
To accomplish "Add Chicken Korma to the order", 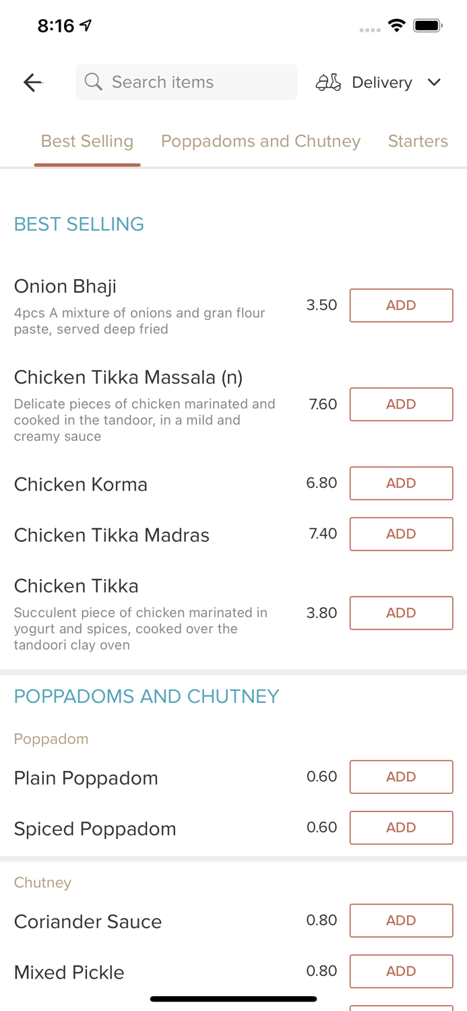I will click(401, 483).
